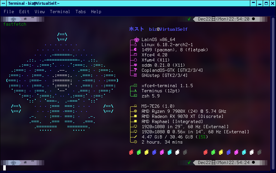Image resolution: width=276 pixels, height=173 pixels.
Task: Click the shell icon beside zsh 5.9
Action: [x=135, y=95]
